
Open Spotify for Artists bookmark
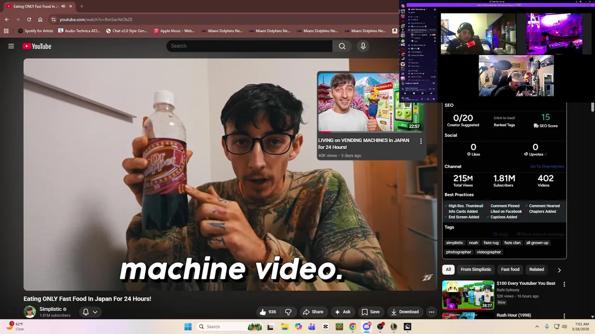coord(35,31)
